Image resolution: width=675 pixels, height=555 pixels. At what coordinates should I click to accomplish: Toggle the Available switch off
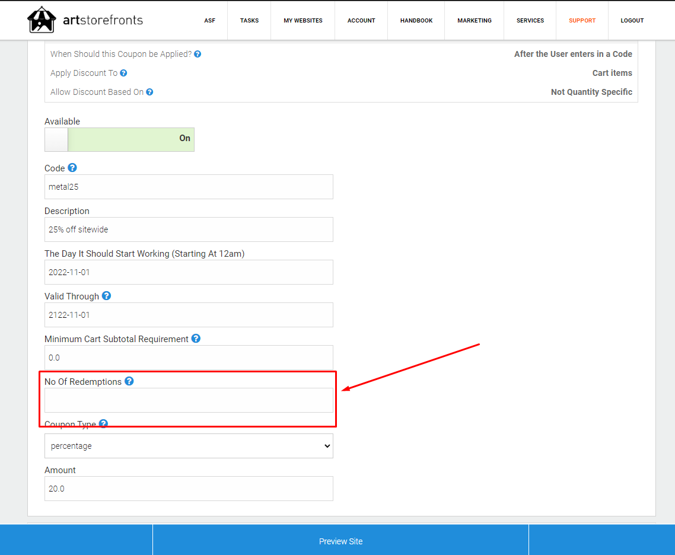click(x=119, y=139)
